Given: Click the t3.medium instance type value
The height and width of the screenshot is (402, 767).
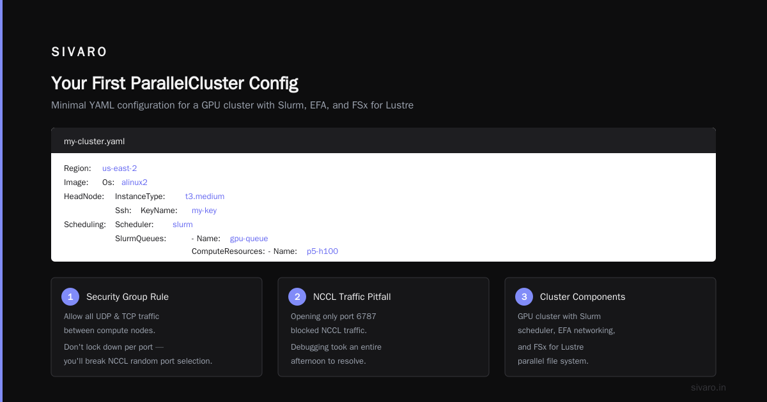Looking at the screenshot, I should pos(205,197).
